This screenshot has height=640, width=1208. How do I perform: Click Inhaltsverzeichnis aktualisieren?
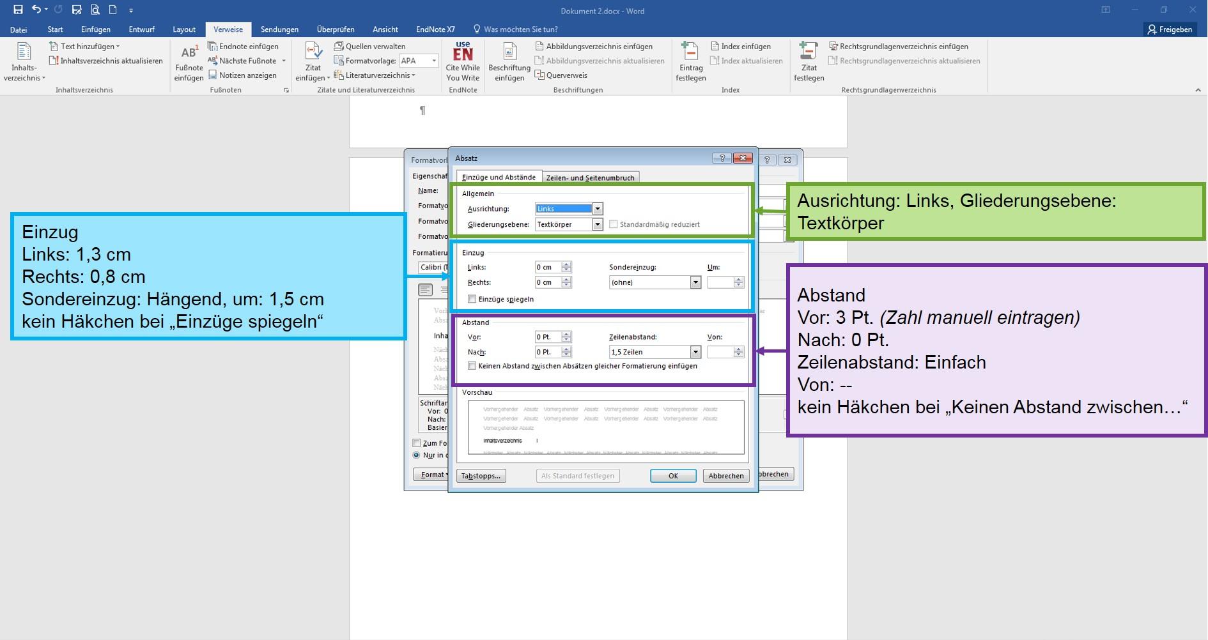click(106, 61)
